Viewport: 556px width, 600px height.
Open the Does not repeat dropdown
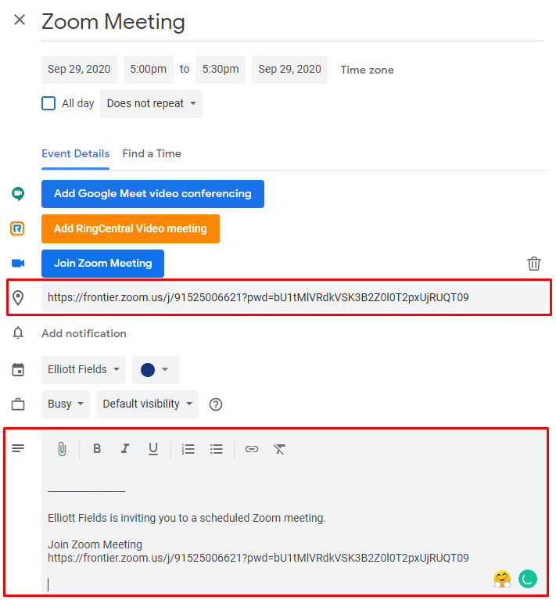pos(151,104)
